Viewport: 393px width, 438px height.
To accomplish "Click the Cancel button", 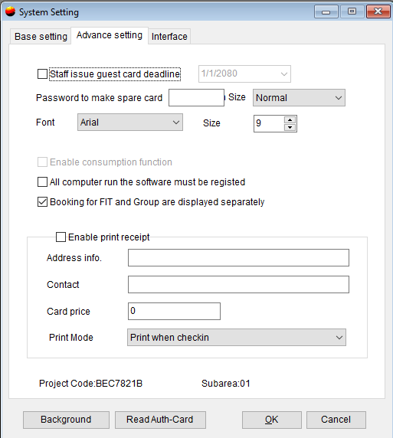I will 336,420.
